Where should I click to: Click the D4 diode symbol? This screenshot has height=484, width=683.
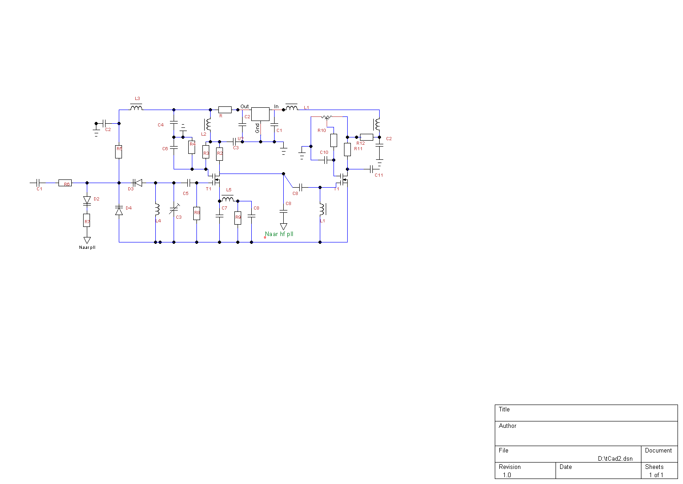119,210
